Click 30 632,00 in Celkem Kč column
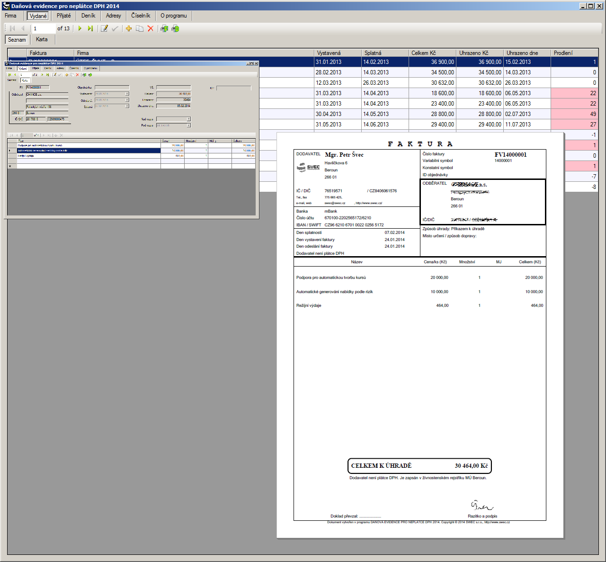 (x=433, y=83)
